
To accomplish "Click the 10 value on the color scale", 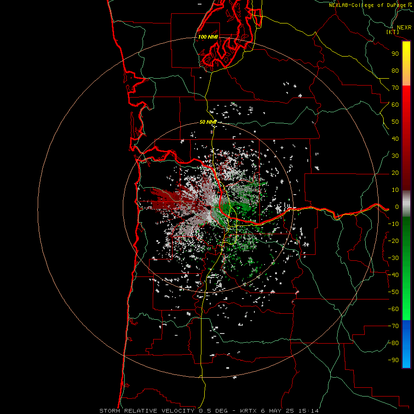I will click(x=395, y=190).
